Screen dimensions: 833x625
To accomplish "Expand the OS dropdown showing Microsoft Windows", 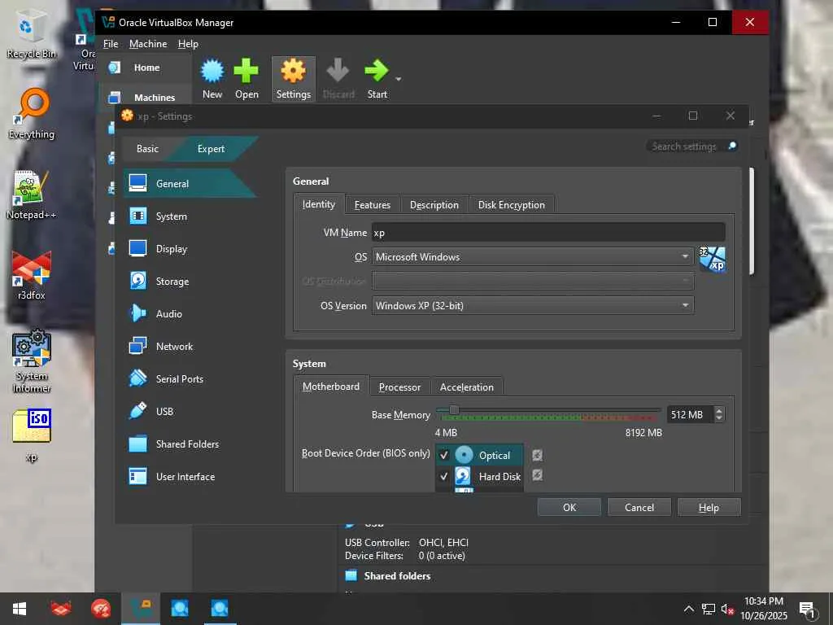I will 533,256.
